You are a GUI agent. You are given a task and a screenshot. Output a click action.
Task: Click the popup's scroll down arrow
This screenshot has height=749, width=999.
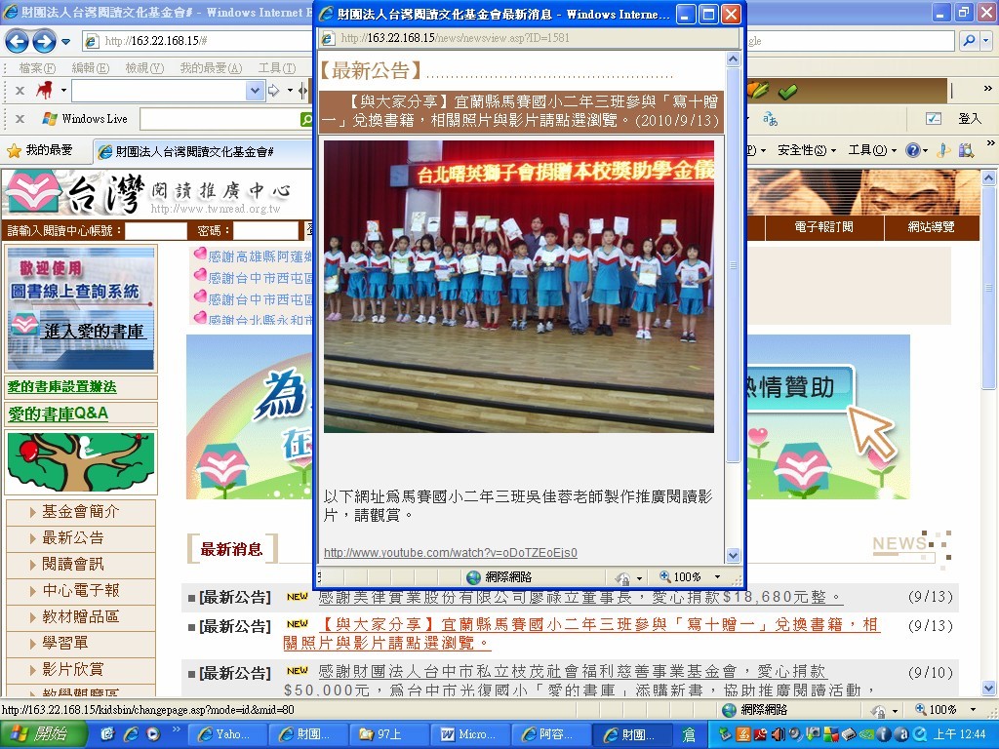[733, 555]
